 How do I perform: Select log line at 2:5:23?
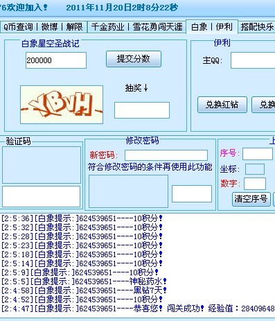pyautogui.click(x=82, y=245)
